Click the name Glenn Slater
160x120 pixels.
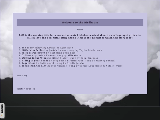pyautogui.click(x=60, y=58)
